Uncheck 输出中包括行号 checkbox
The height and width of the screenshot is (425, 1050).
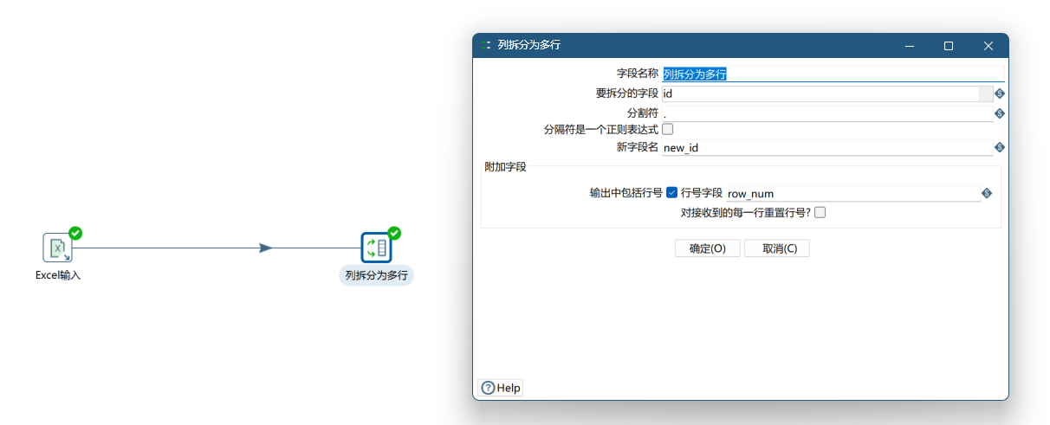point(671,193)
